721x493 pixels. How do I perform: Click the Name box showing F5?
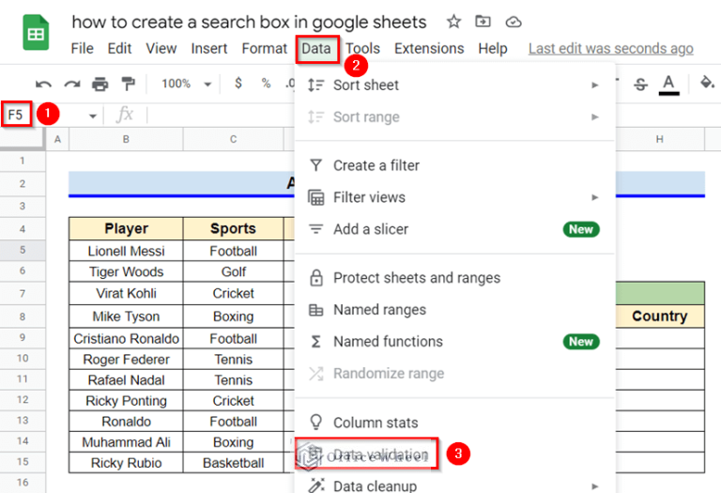(x=16, y=115)
